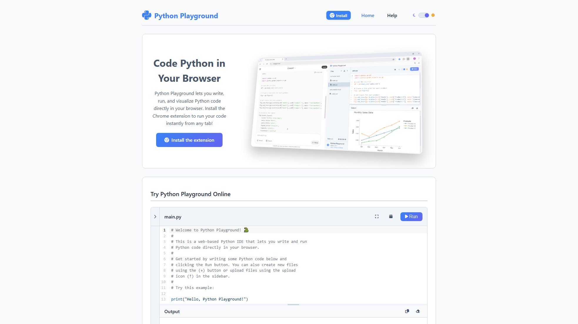Clear the output using the eraser icon
The image size is (578, 324).
[x=418, y=311]
